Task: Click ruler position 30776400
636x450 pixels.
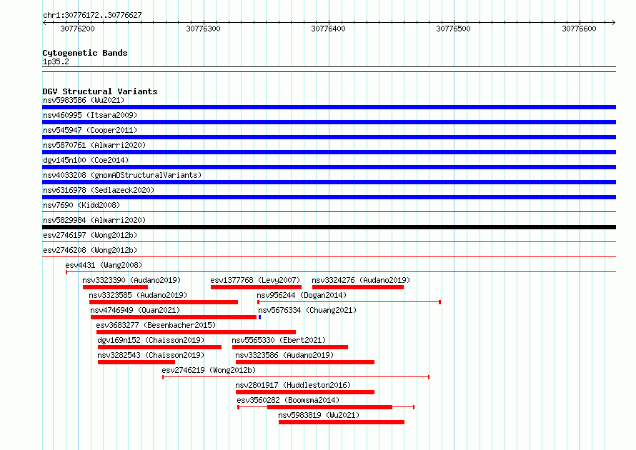Action: point(328,29)
